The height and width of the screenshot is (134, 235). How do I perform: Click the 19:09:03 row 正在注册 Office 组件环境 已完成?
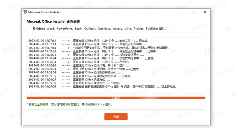[x=84, y=69]
